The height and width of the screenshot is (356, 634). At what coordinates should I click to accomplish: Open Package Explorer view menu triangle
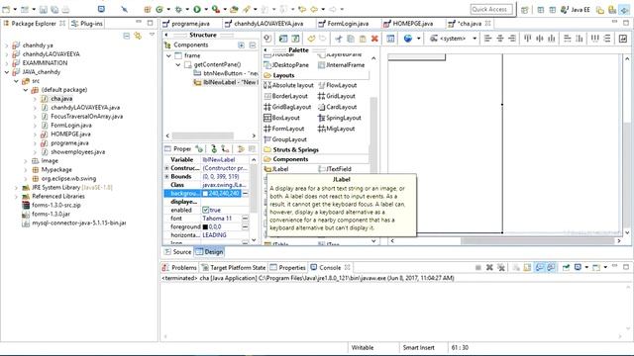152,36
